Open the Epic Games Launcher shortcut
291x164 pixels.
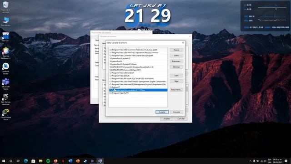tap(6, 99)
